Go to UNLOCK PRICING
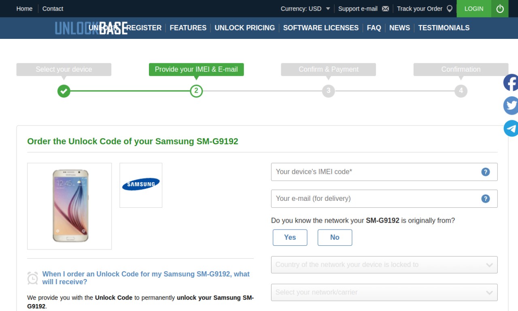518x311 pixels. tap(245, 28)
